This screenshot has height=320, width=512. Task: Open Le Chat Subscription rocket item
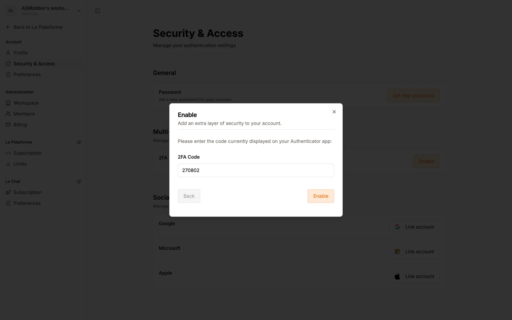(x=27, y=193)
